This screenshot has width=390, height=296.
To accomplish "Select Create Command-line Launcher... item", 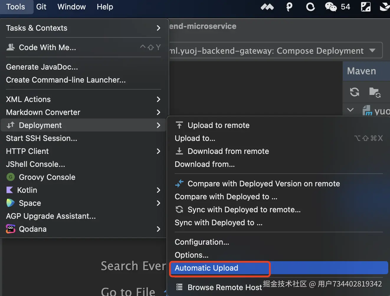I will pyautogui.click(x=83, y=80).
